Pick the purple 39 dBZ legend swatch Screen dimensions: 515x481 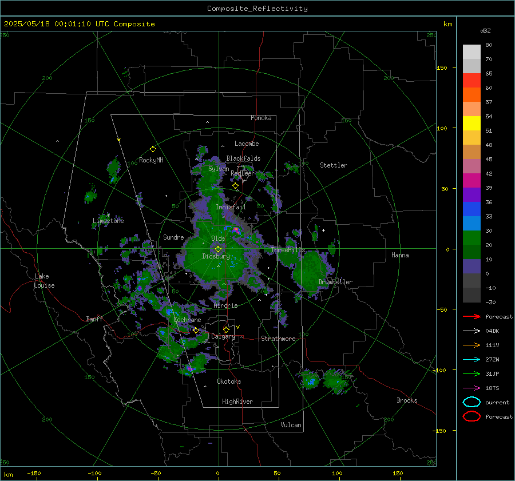pos(472,195)
